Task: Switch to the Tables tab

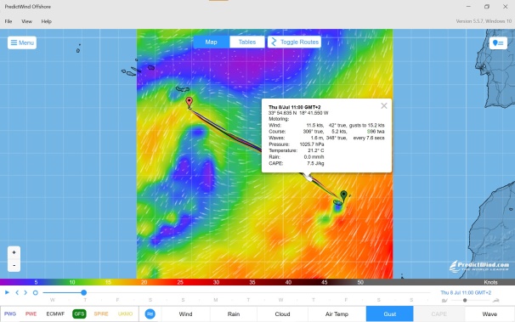Action: point(247,42)
